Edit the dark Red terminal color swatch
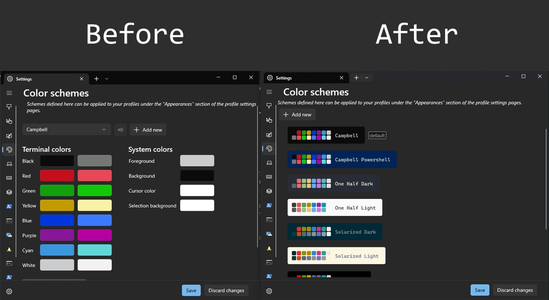The image size is (549, 300). [57, 176]
